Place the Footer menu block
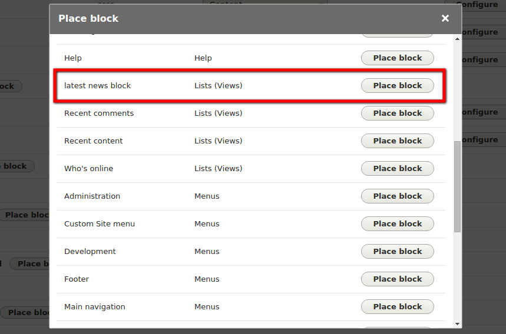Viewport: 506px width, 334px height. [x=397, y=279]
